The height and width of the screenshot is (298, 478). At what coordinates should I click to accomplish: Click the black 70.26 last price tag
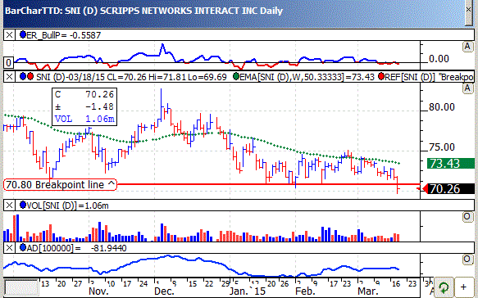click(x=451, y=189)
